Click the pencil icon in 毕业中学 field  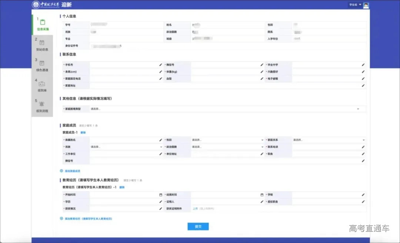(x=363, y=65)
